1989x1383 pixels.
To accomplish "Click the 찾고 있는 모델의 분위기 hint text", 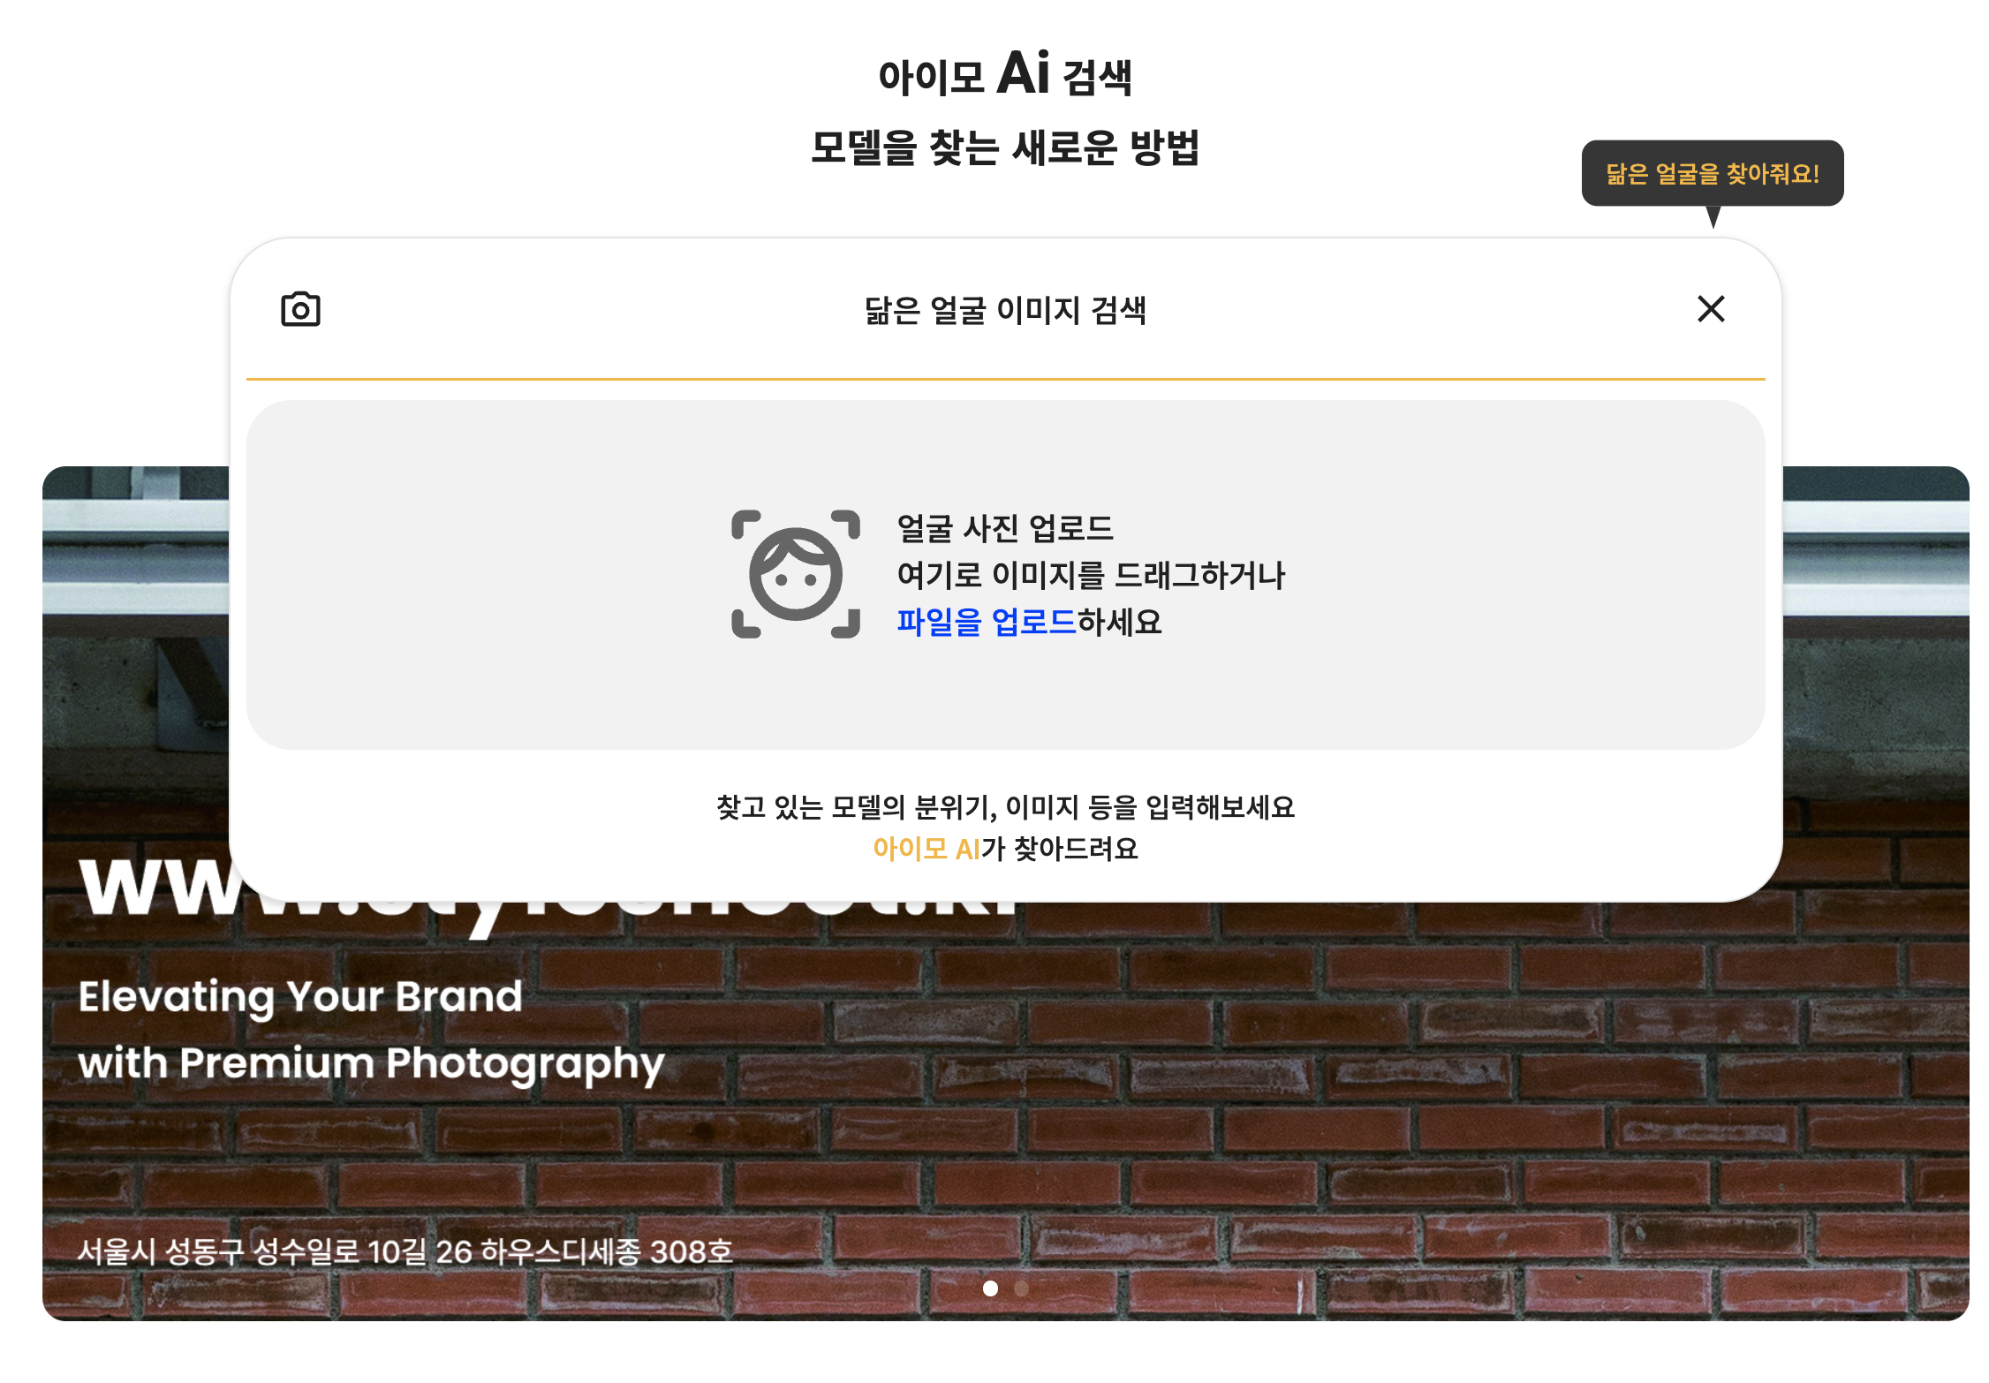I will pos(1005,807).
